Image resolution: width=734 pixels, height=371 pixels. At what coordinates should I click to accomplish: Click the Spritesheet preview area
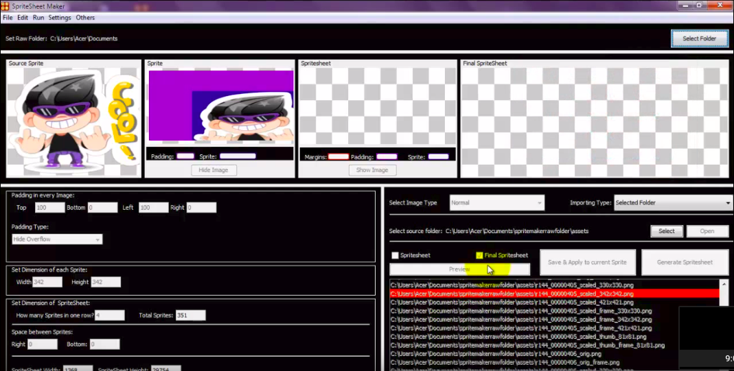377,108
